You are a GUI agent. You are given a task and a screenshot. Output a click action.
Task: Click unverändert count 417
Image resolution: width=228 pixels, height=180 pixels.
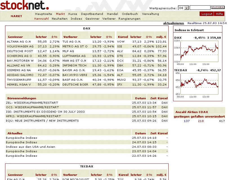coord(222,121)
